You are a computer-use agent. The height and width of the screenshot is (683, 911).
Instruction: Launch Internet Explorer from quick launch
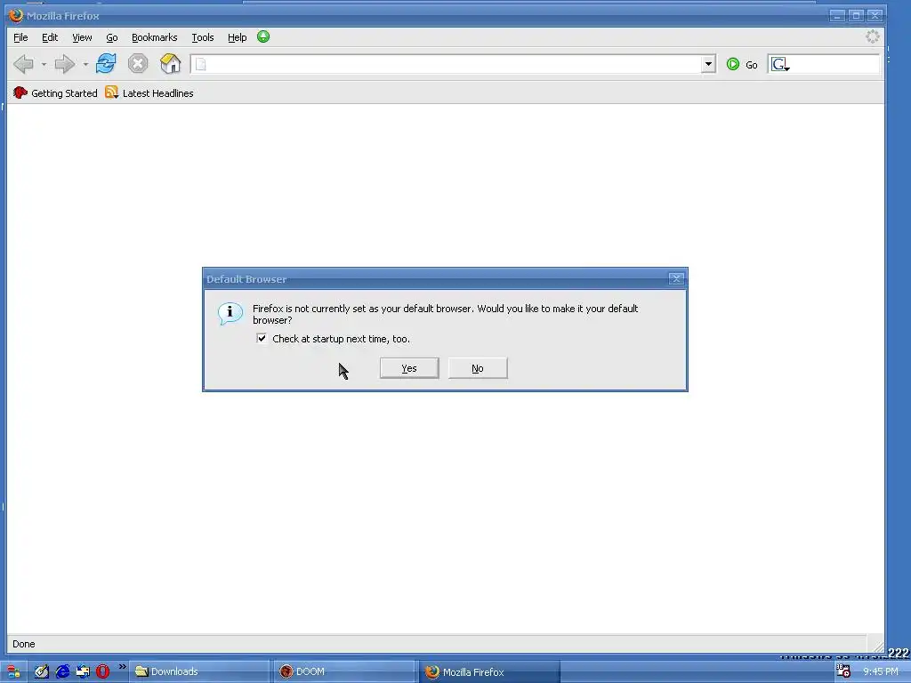[x=62, y=671]
